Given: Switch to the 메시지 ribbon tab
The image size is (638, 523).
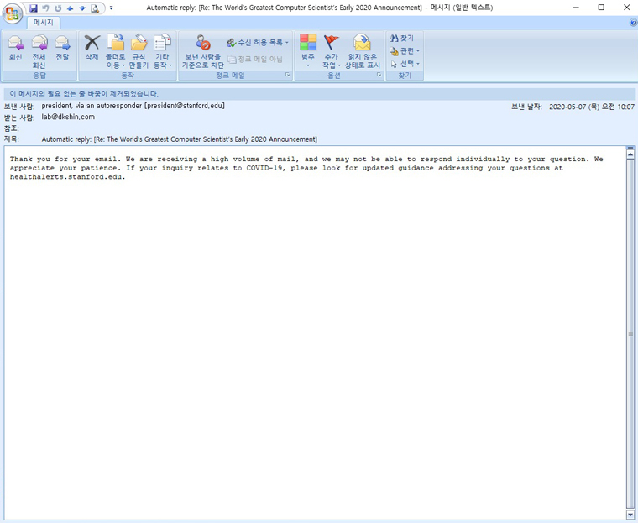Looking at the screenshot, I should [x=43, y=23].
